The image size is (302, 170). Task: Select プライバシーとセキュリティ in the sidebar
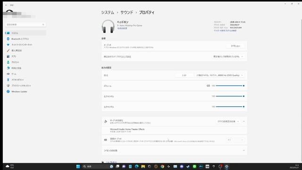(x=25, y=85)
